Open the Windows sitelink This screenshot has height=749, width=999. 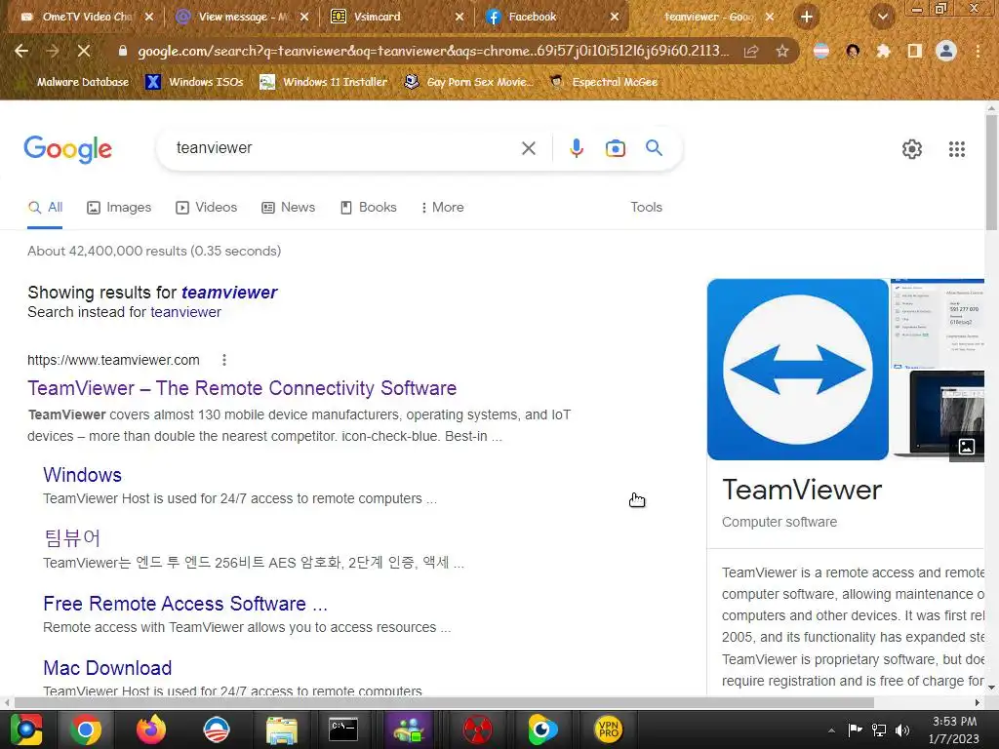click(x=82, y=475)
